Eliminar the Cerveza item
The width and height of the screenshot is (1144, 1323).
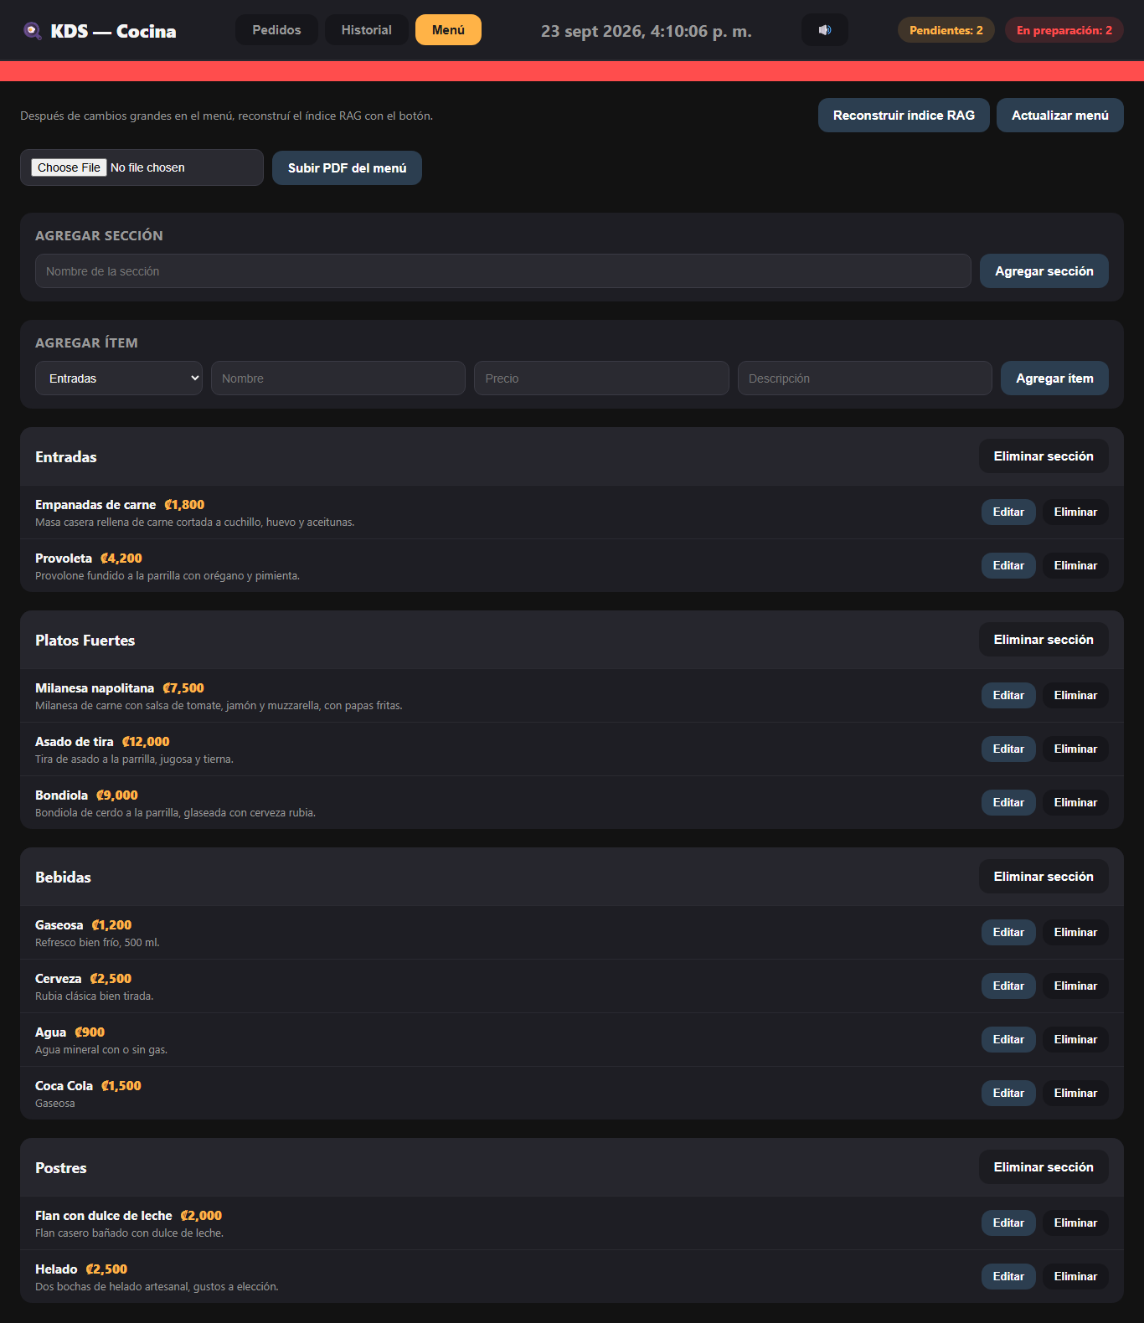tap(1075, 986)
